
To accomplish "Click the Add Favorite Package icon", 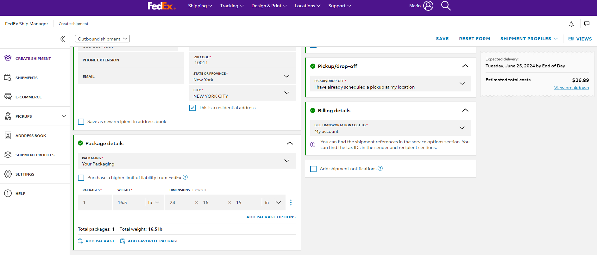I will point(123,241).
